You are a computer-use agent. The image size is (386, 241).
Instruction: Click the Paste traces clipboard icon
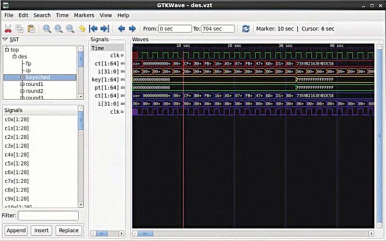pyautogui.click(x=31, y=28)
